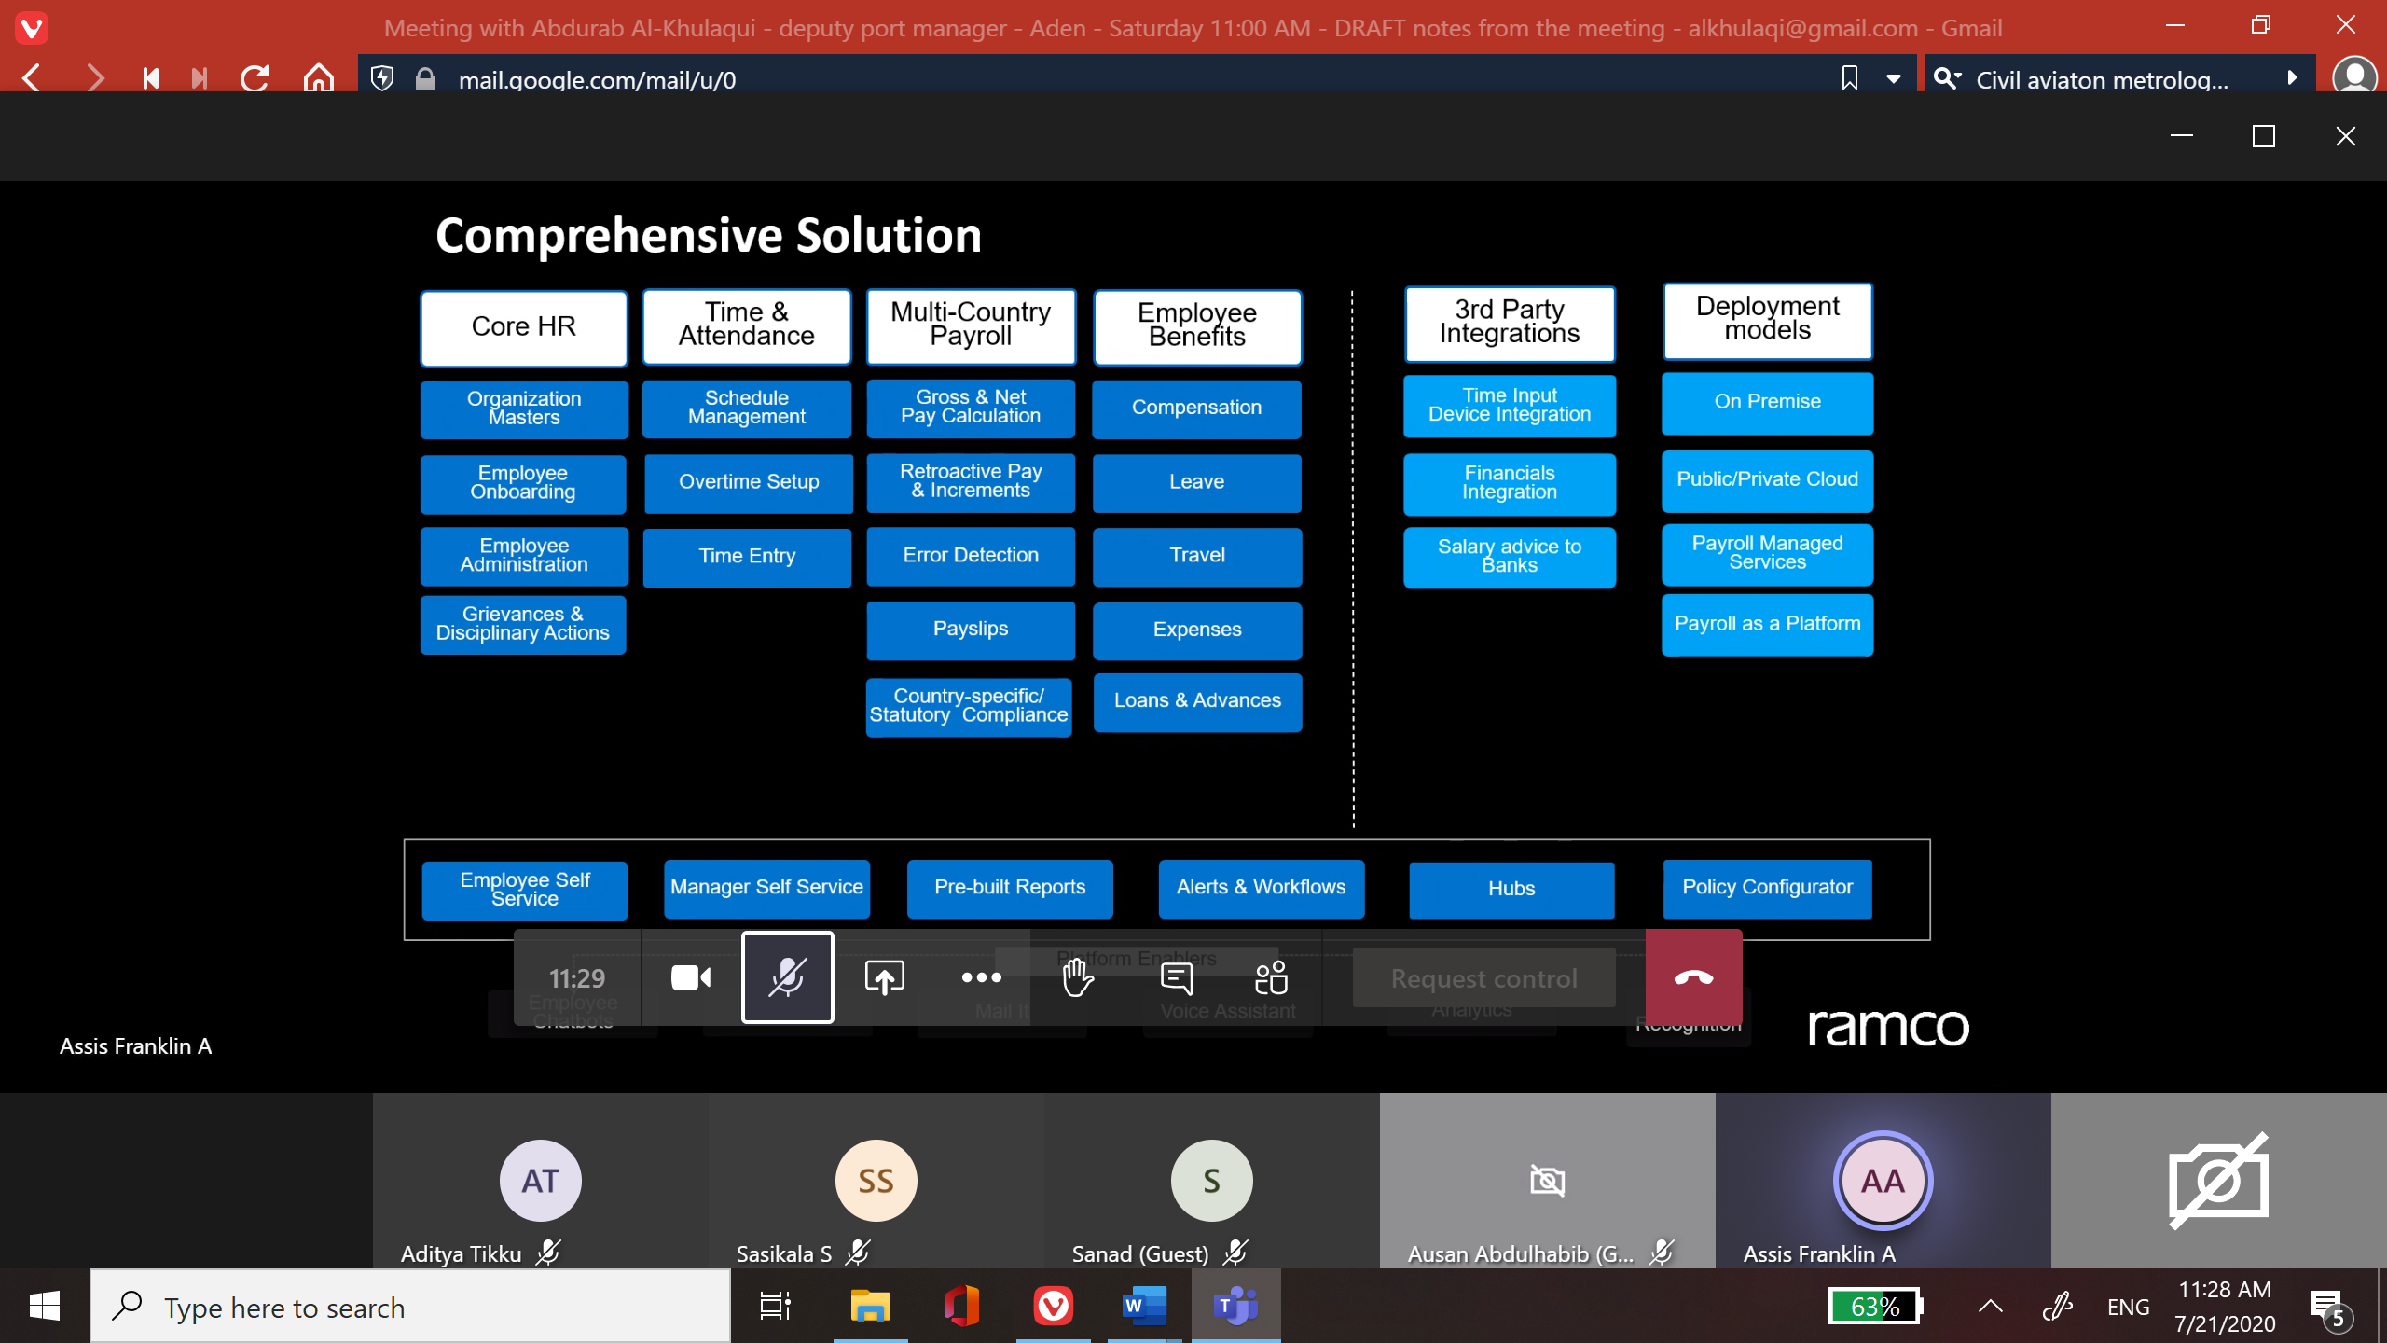Click Overtime Setup on slide
Image resolution: width=2387 pixels, height=1343 pixels.
point(749,483)
